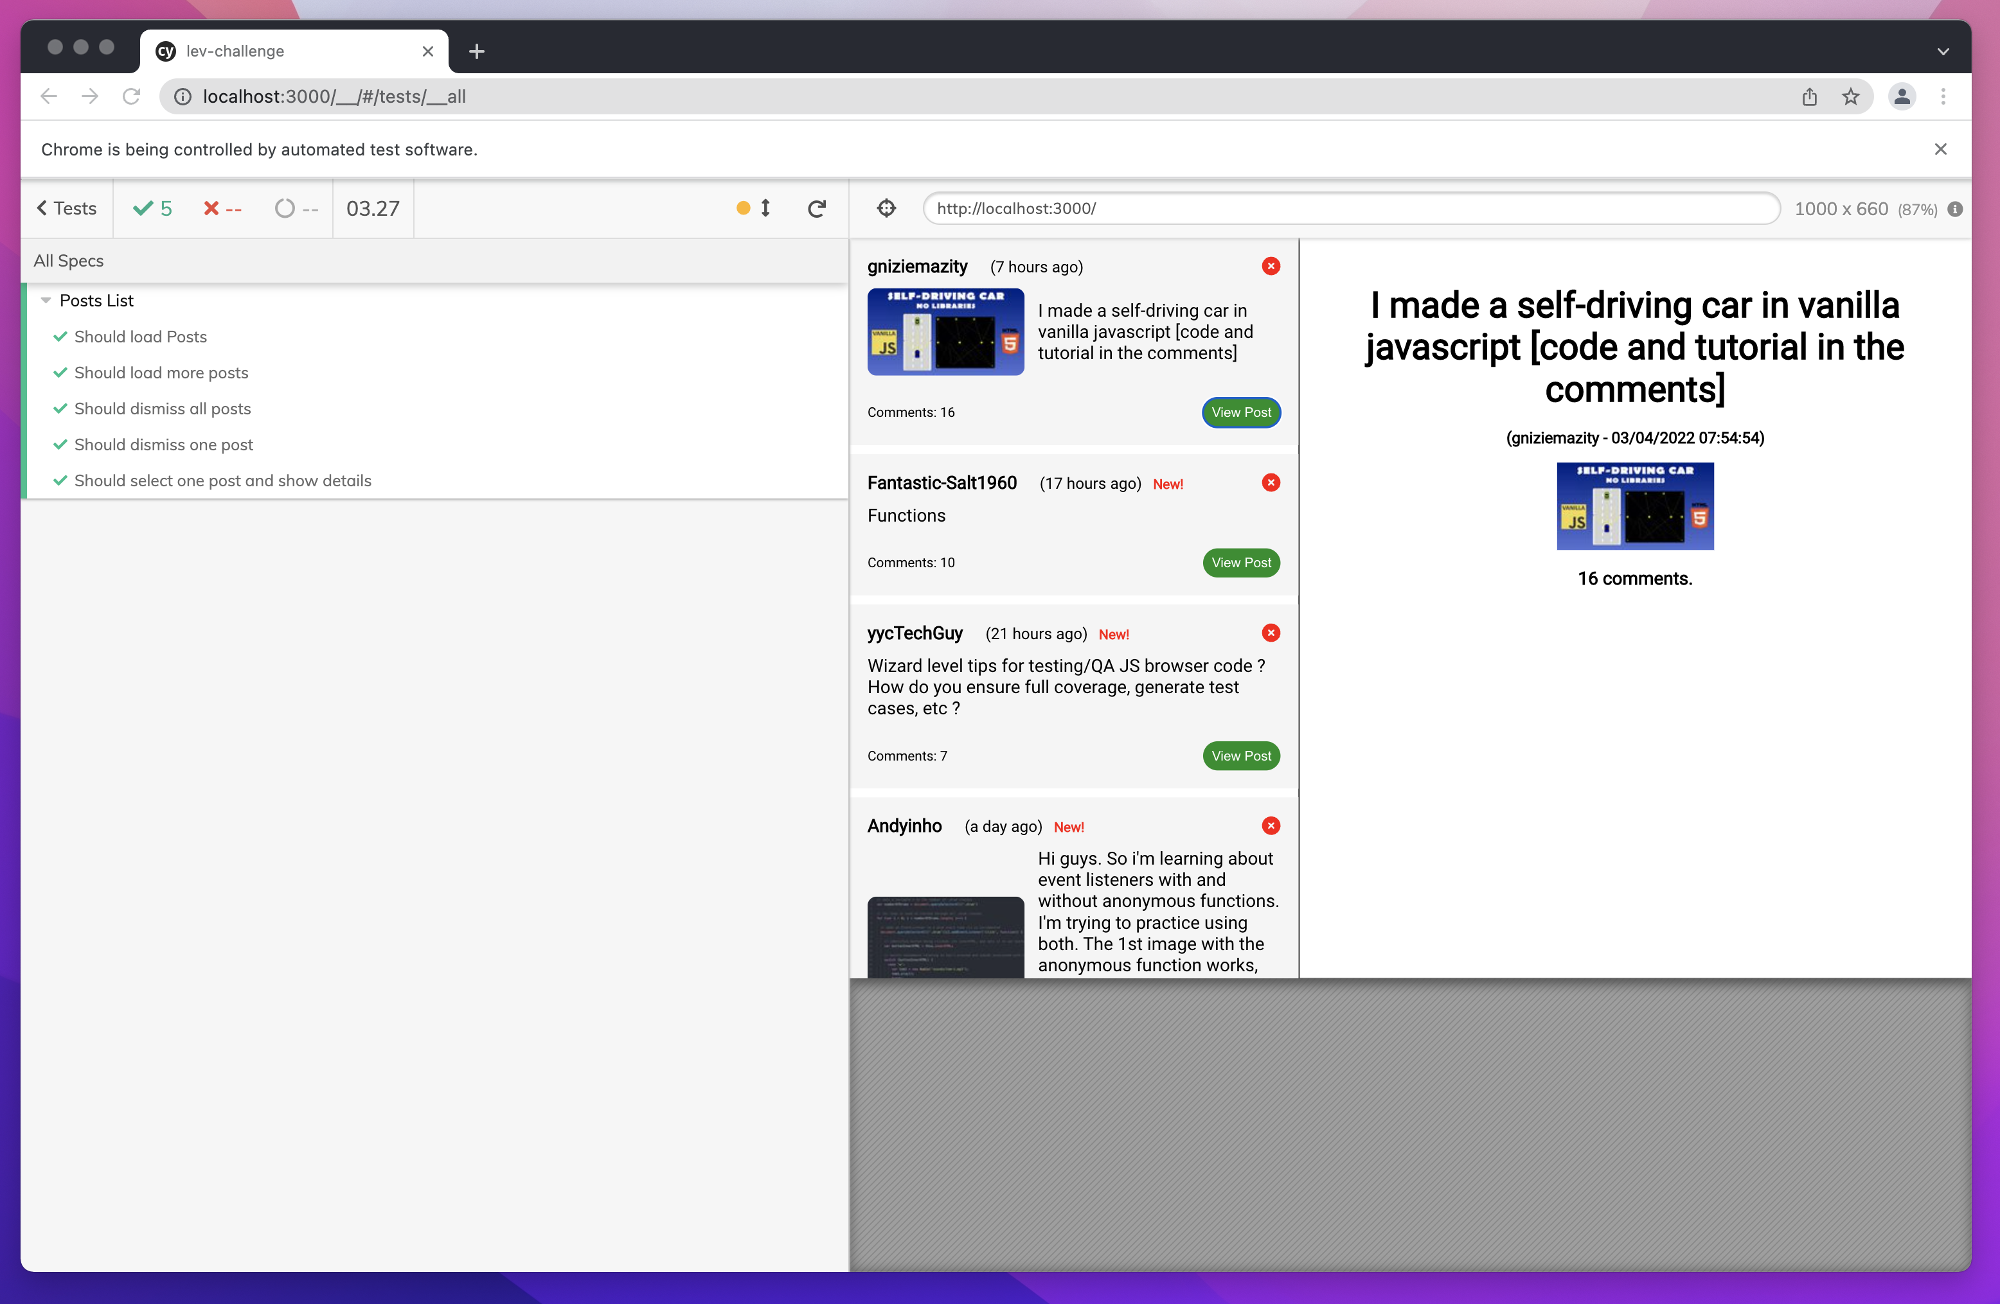Run all tests again with restart icon
This screenshot has width=2000, height=1304.
pos(816,207)
